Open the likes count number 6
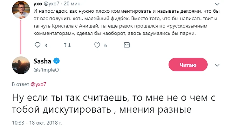This screenshot has height=130, width=232. click(x=106, y=46)
